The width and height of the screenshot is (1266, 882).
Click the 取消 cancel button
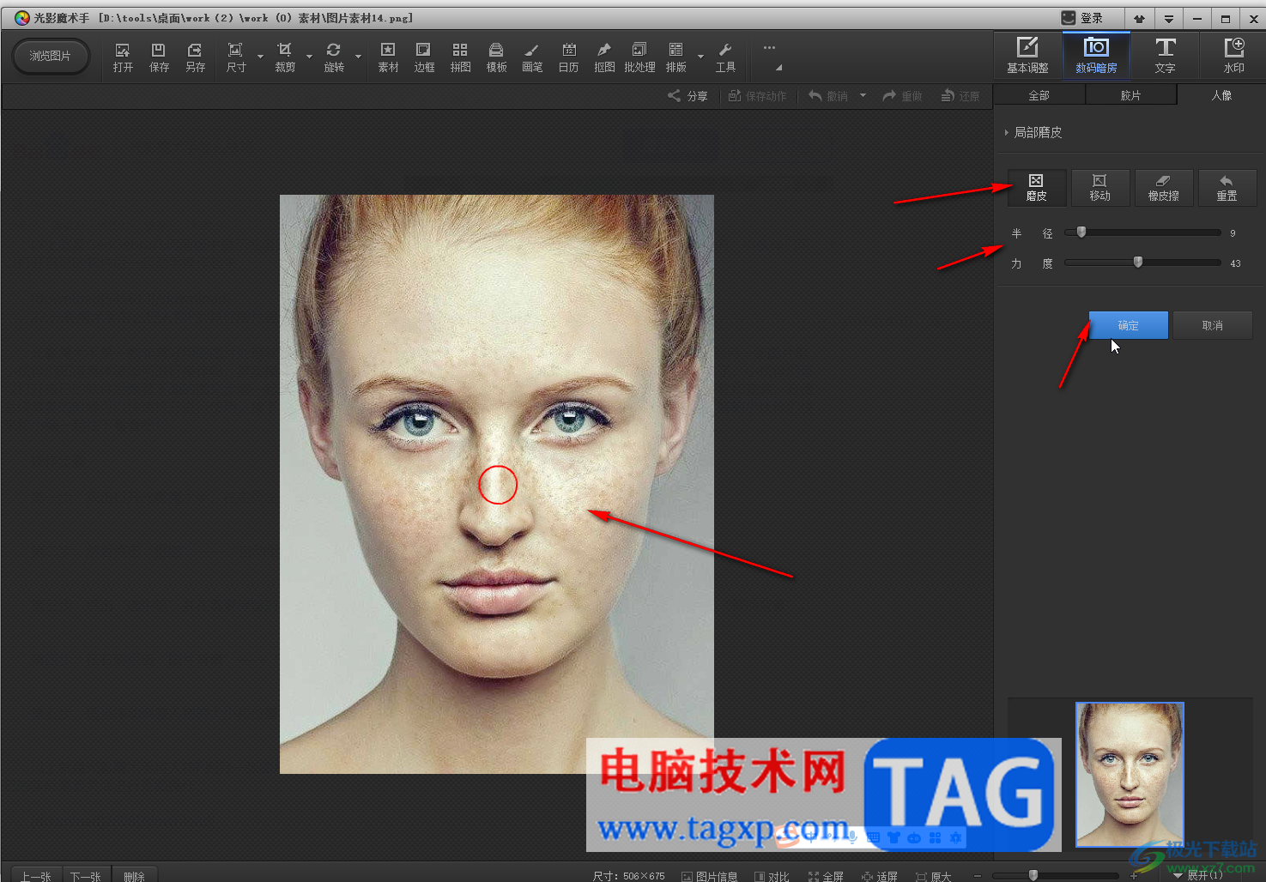(x=1213, y=325)
